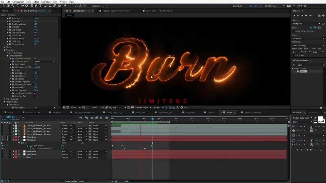Jump to first frame in Preview panel
Viewport: 326px width, 183px height.
[x=294, y=16]
